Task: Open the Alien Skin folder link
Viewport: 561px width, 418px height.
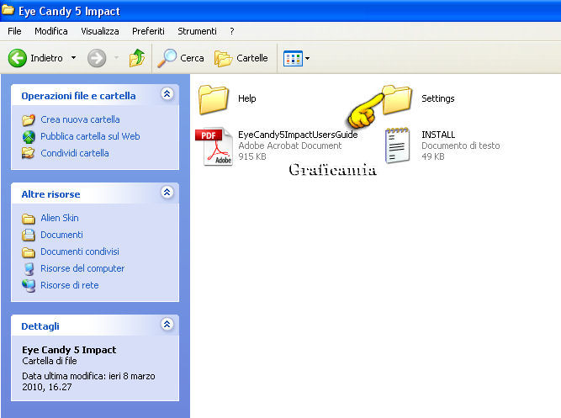Action: coord(60,218)
